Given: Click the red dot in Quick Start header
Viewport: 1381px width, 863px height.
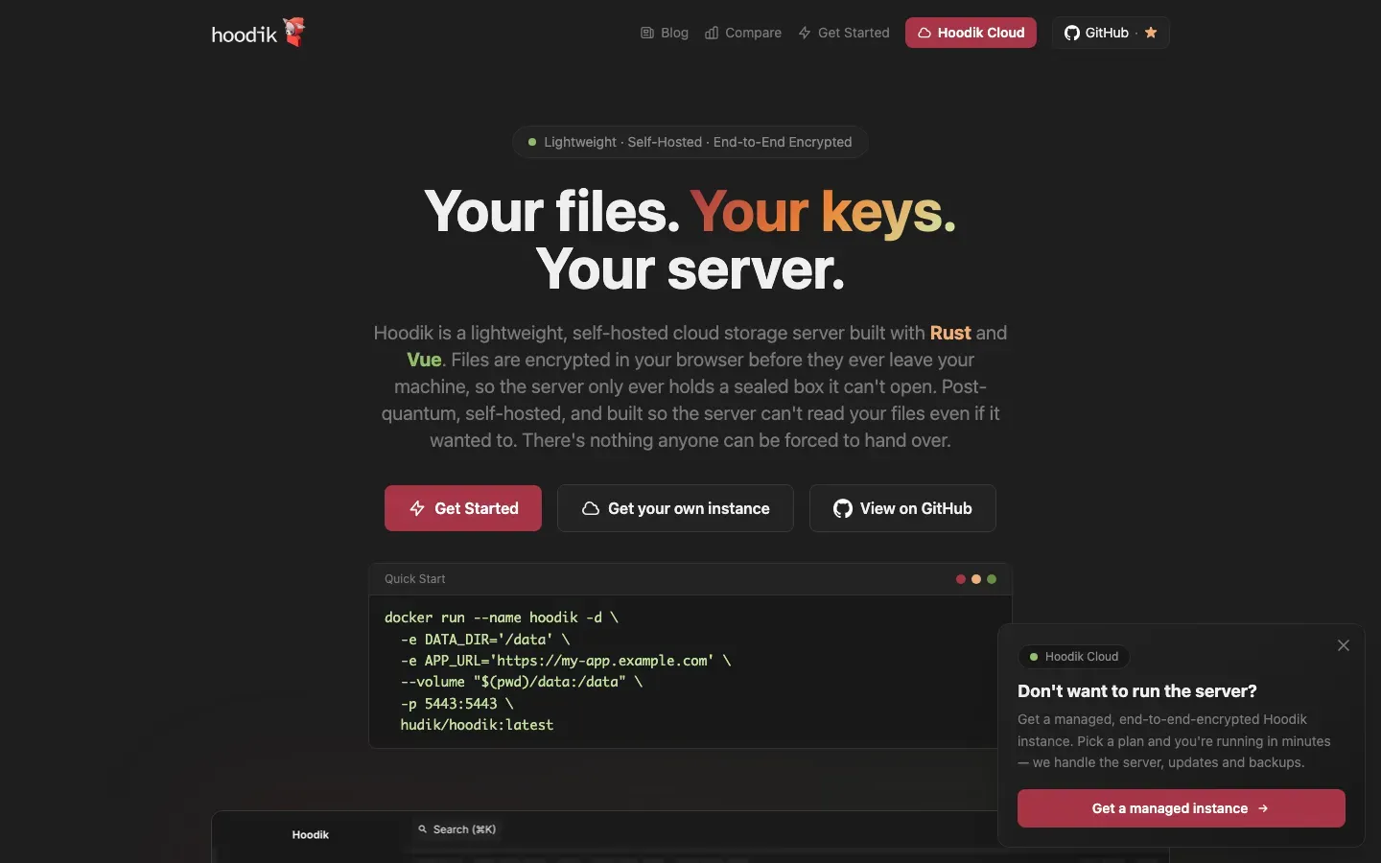Looking at the screenshot, I should click(961, 579).
